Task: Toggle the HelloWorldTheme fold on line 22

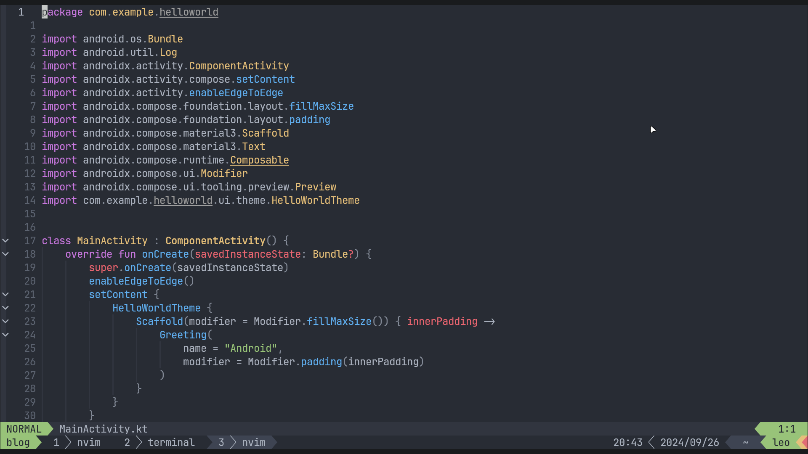Action: (5, 308)
